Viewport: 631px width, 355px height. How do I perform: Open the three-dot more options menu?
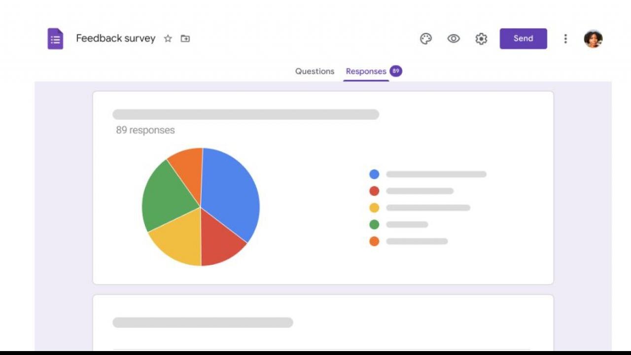[565, 38]
